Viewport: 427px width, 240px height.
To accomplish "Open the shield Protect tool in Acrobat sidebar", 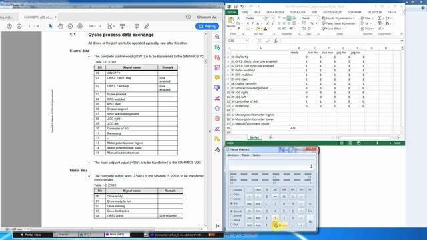I will (x=217, y=109).
